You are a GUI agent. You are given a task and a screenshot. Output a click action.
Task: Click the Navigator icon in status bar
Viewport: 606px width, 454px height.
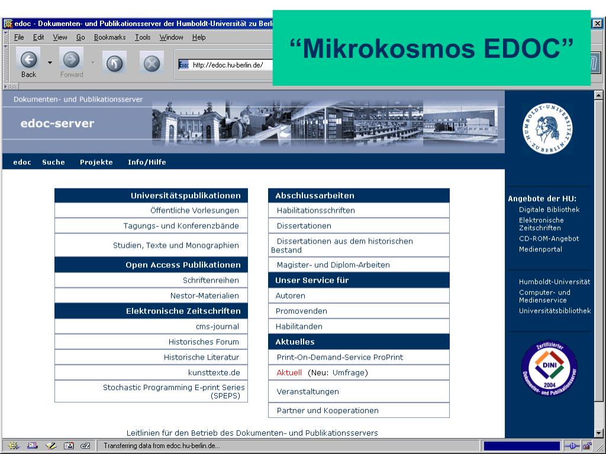pos(14,446)
